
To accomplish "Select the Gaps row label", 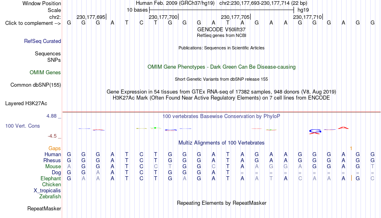I will (x=55, y=148).
